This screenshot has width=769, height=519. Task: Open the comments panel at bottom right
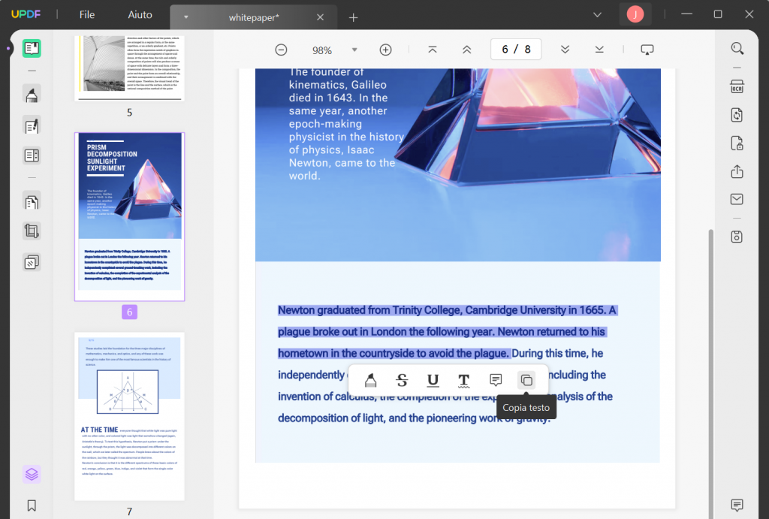737,505
